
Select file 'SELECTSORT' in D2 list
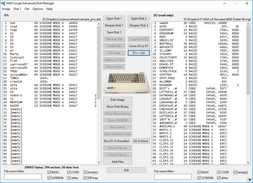pos(199,58)
